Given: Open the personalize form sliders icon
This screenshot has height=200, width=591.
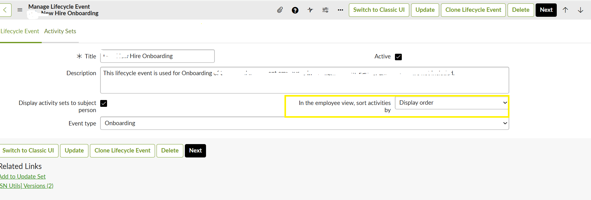Looking at the screenshot, I should click(325, 10).
